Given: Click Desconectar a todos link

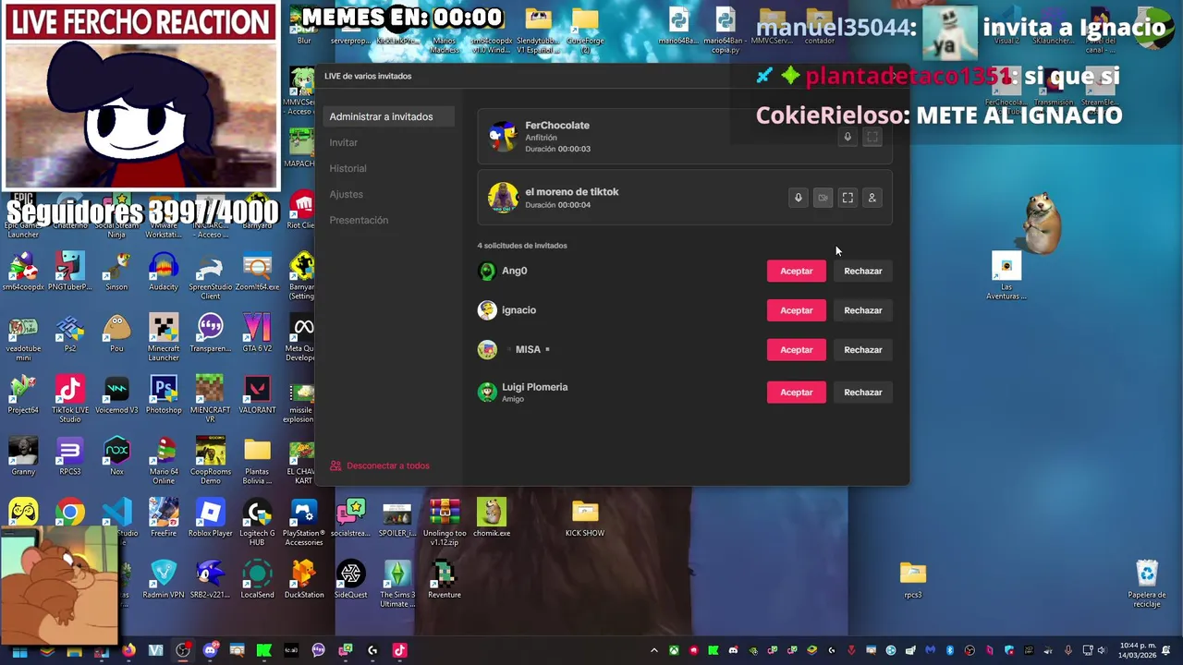Looking at the screenshot, I should point(380,465).
